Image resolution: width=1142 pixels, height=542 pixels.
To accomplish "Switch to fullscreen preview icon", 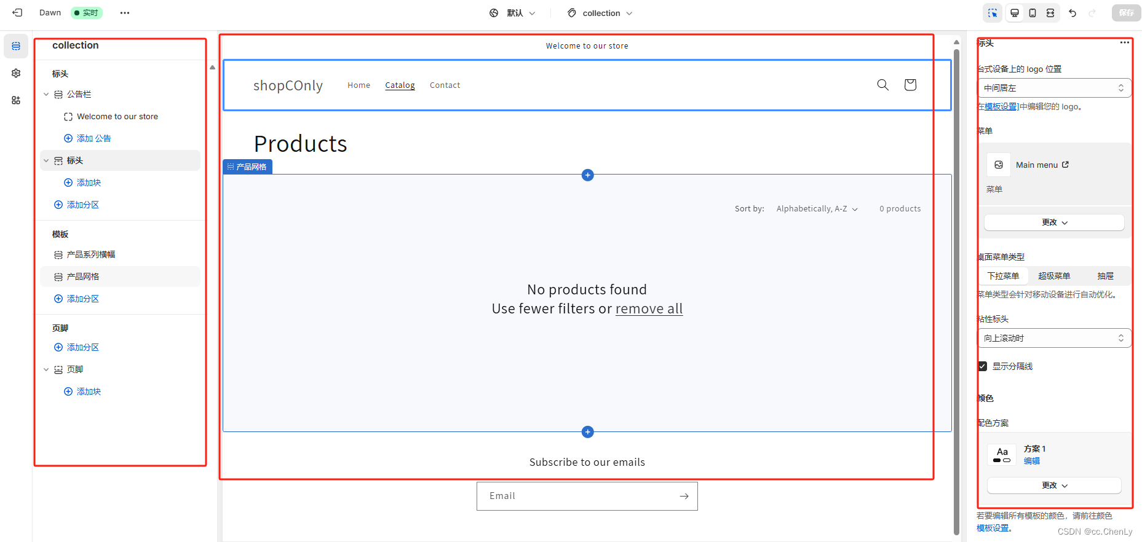I will 1050,13.
